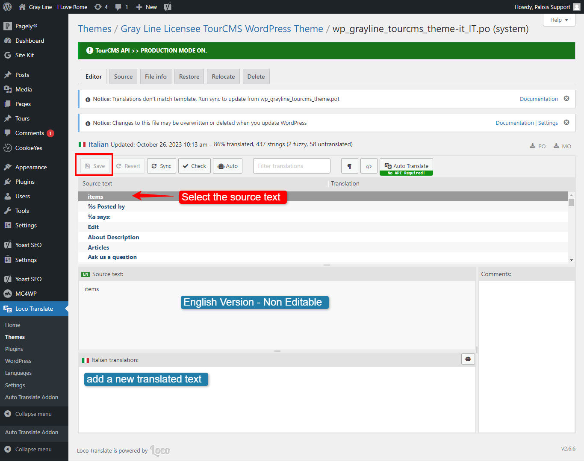Screen dimensions: 584x462
Task: Open Documentation link in sync notice
Action: [539, 99]
